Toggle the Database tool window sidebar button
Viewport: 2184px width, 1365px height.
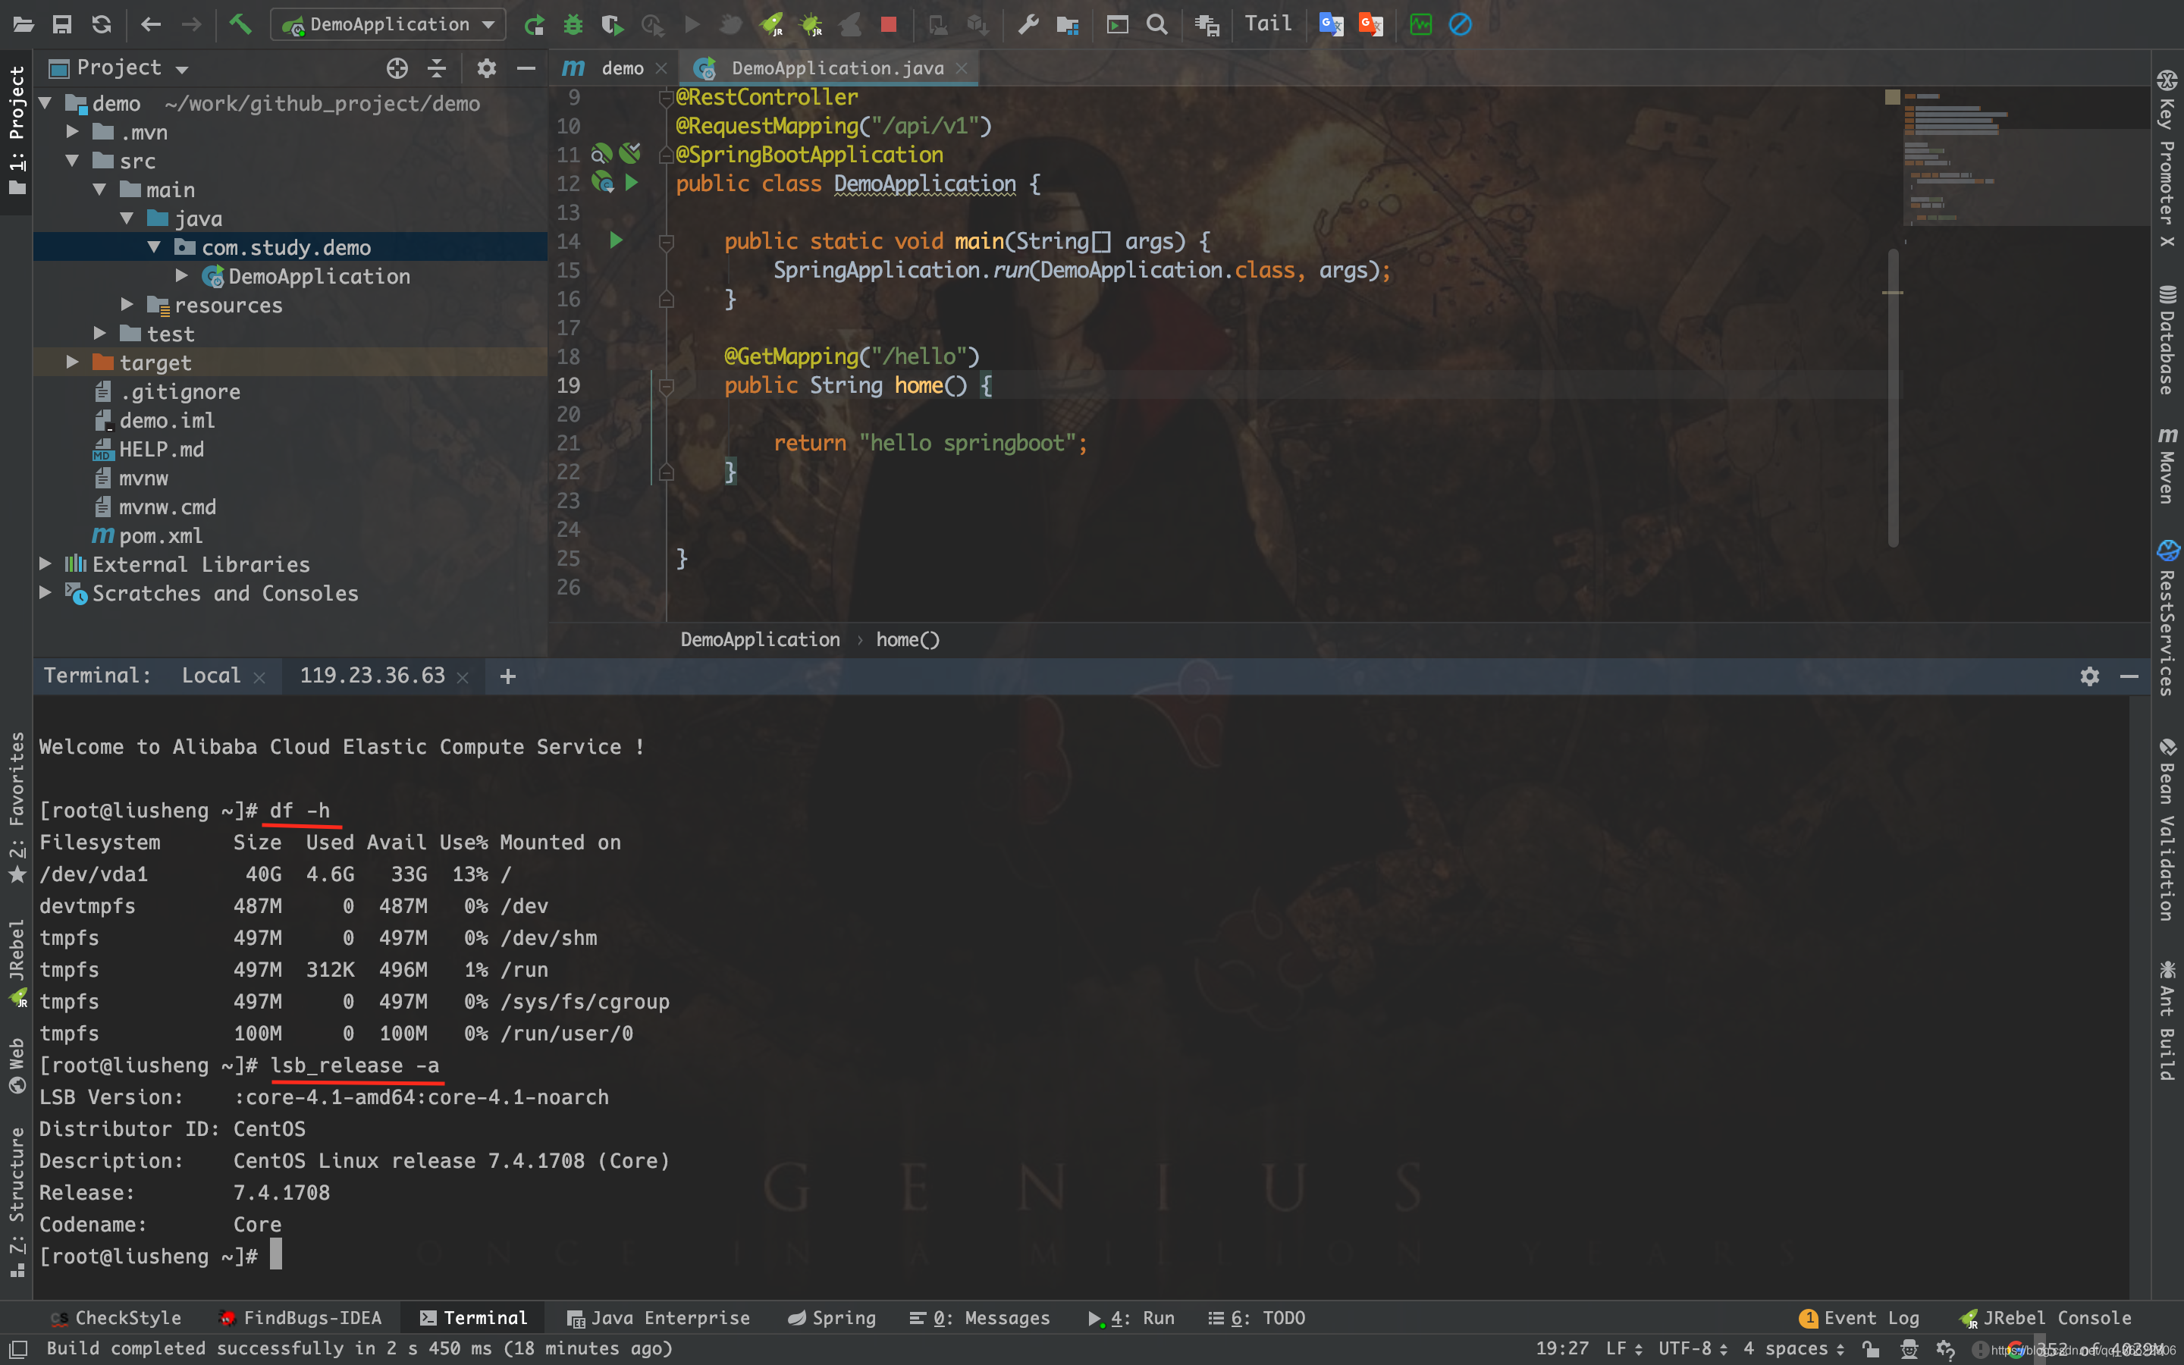[2167, 340]
